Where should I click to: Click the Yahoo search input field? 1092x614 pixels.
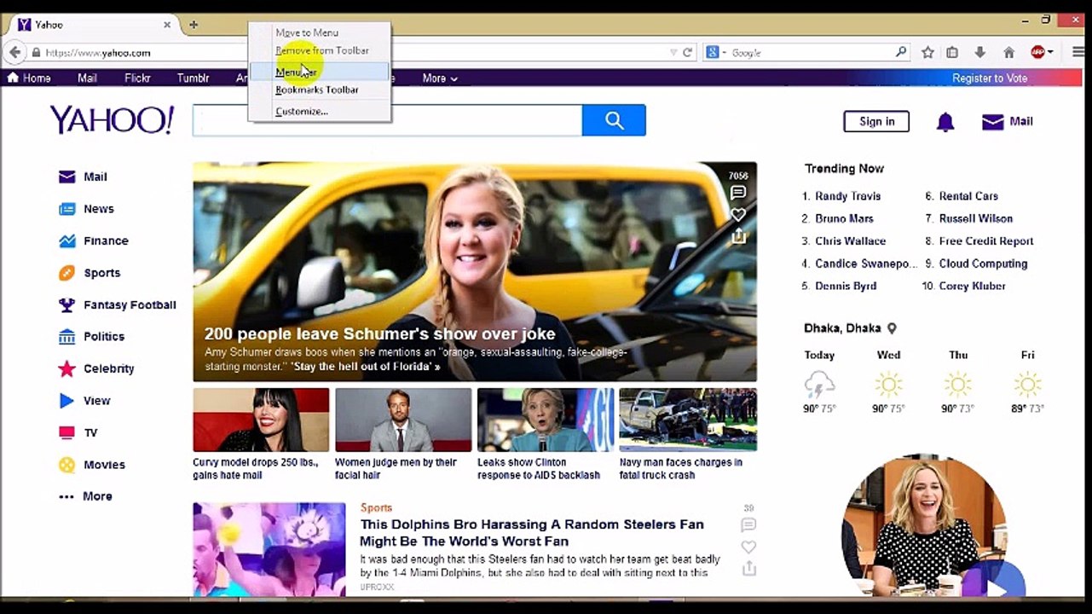pyautogui.click(x=387, y=120)
